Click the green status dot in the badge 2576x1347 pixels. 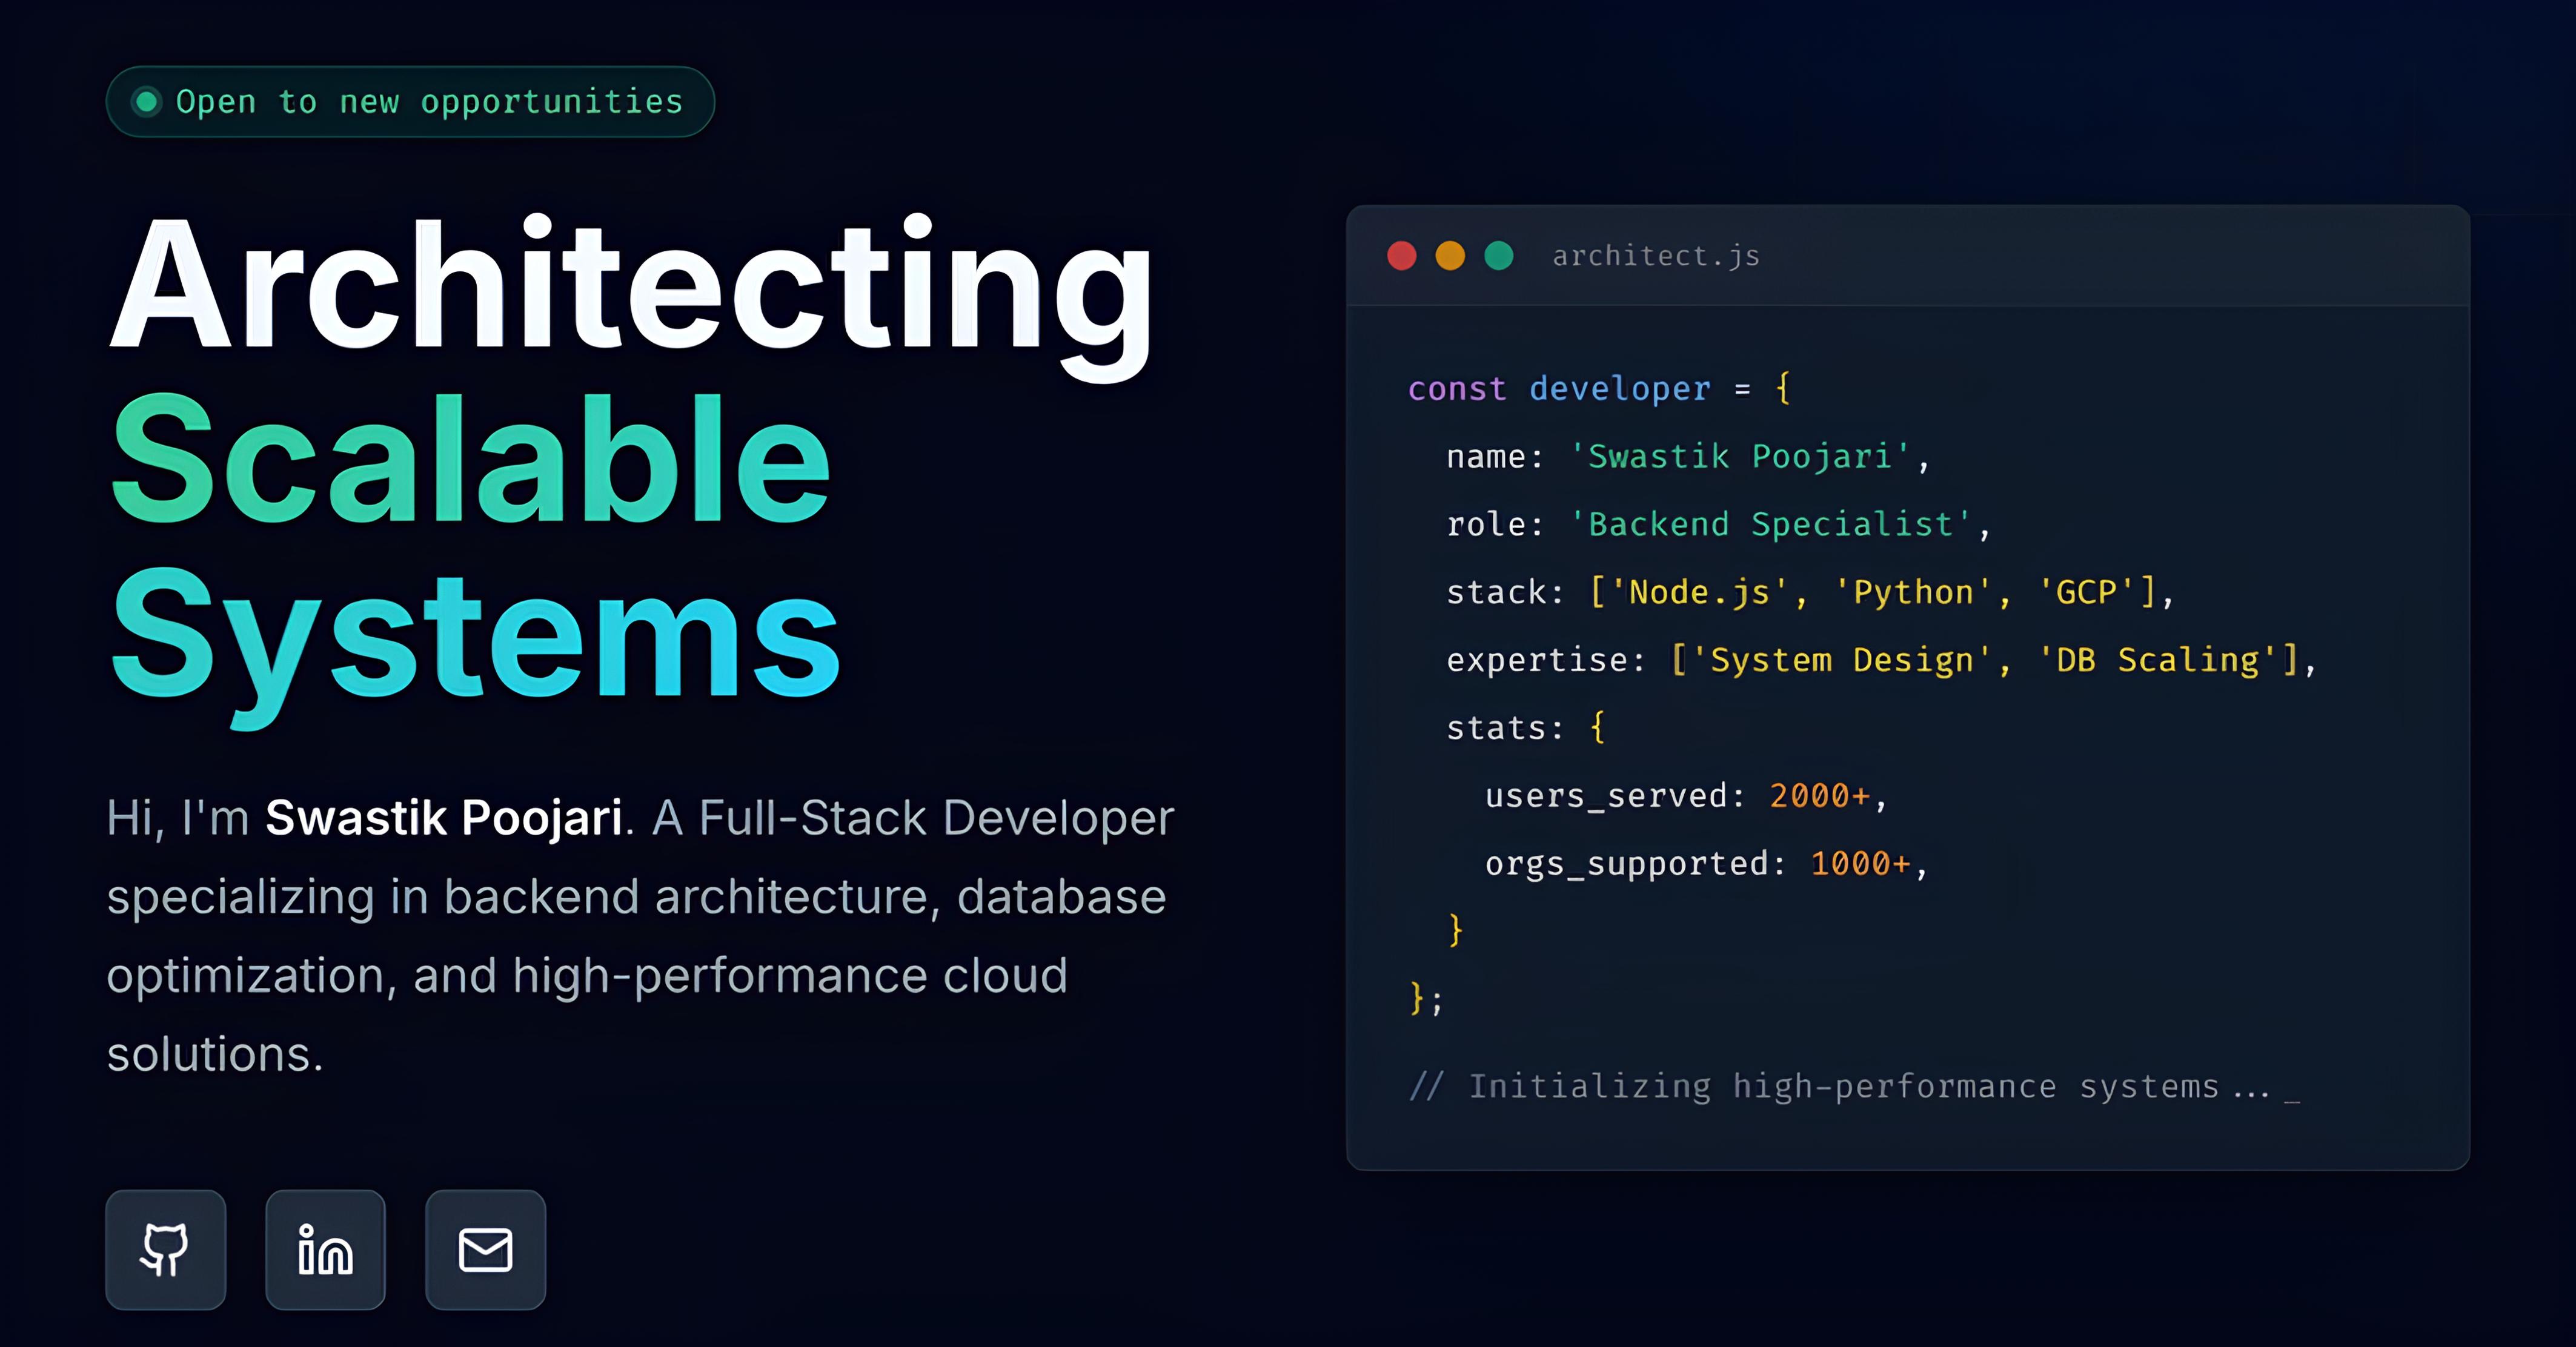[147, 101]
